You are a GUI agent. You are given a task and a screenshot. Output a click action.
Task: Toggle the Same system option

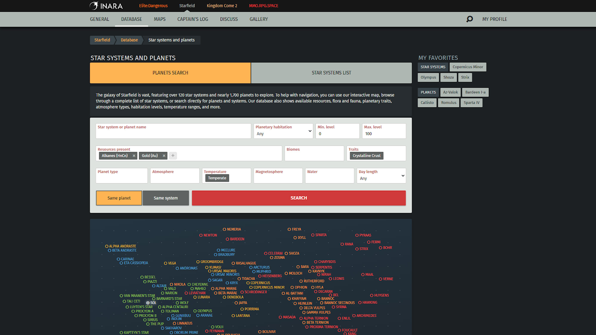pos(166,198)
